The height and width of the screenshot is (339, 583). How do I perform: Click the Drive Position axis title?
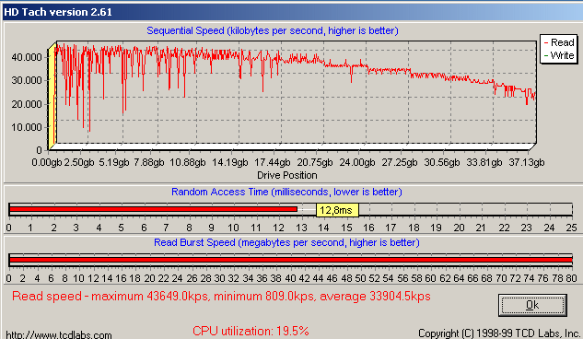tap(287, 175)
